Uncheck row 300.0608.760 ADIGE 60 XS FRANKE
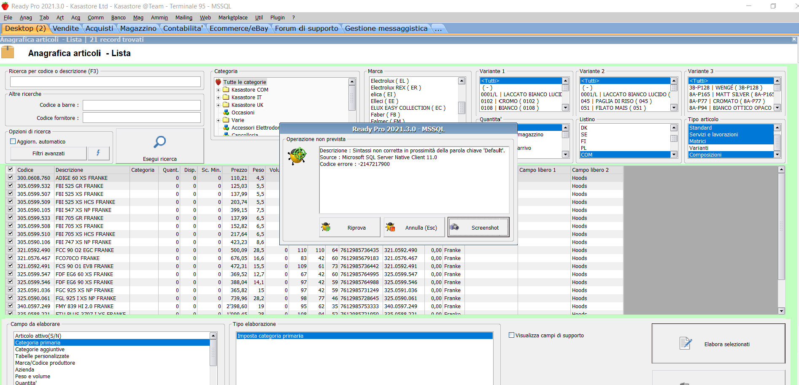799x385 pixels. tap(10, 177)
